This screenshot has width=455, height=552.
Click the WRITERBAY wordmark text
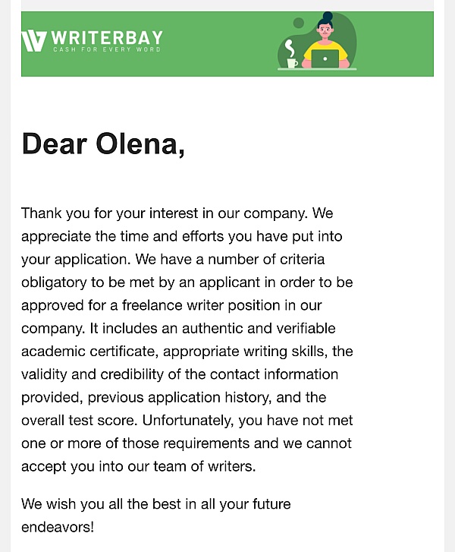(107, 37)
